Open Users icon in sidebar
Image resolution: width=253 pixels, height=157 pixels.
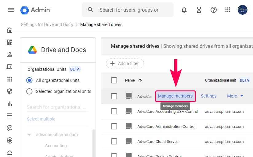10,55
